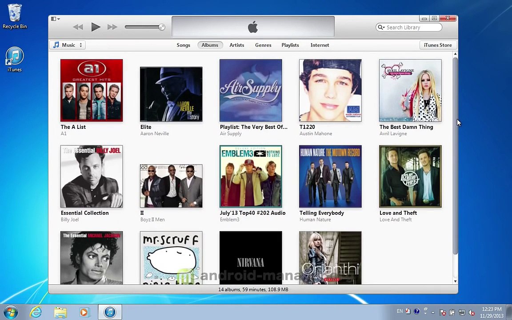Open Windows Explorer folder in taskbar
Screen dimensions: 512x320
tap(60, 312)
